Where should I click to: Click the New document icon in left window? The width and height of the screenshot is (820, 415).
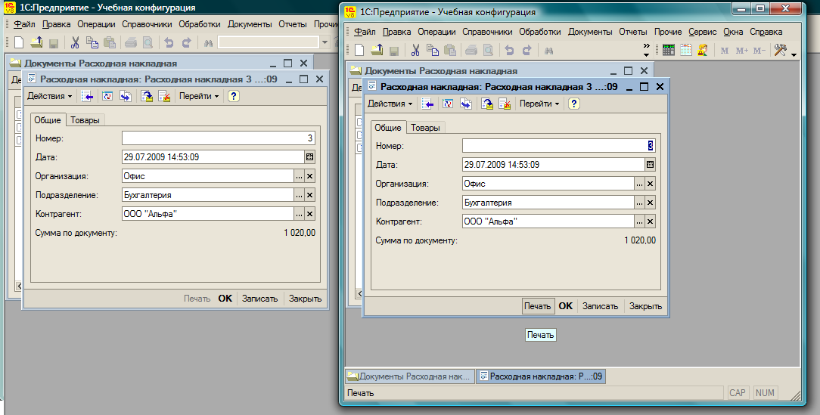coord(20,43)
